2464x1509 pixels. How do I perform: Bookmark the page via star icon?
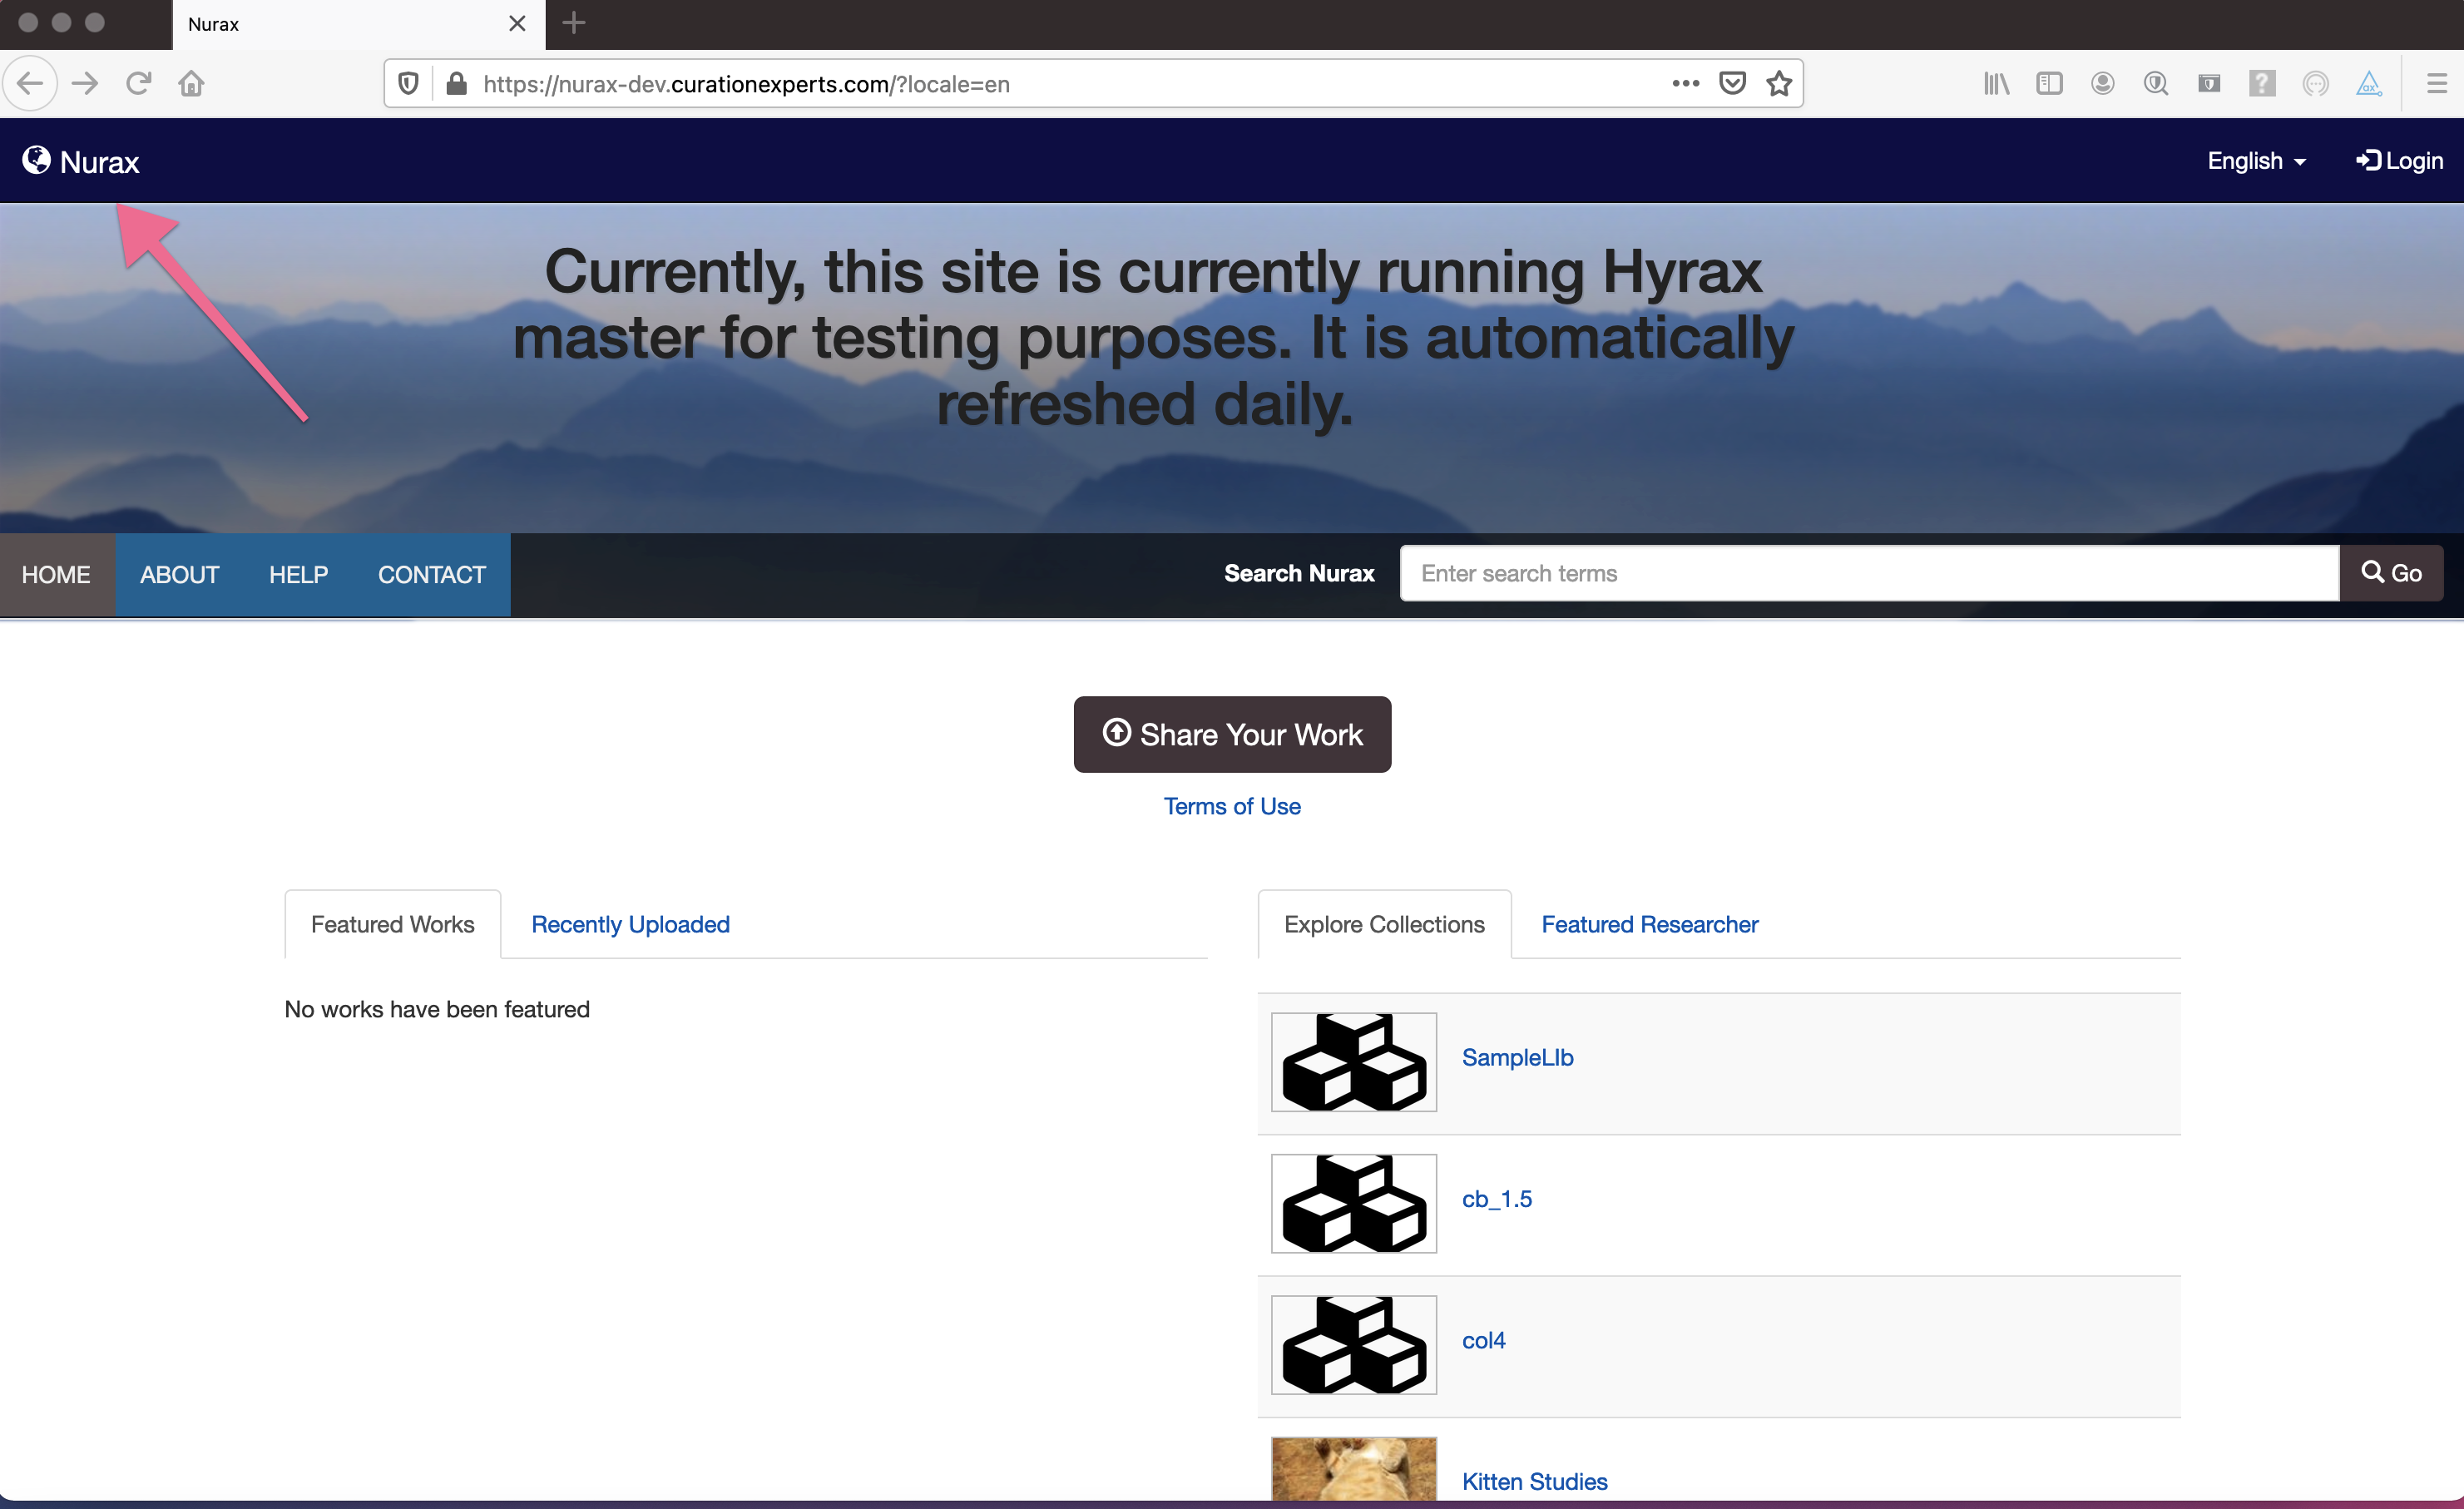point(1780,84)
